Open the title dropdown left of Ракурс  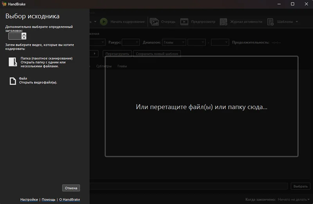coord(97,42)
